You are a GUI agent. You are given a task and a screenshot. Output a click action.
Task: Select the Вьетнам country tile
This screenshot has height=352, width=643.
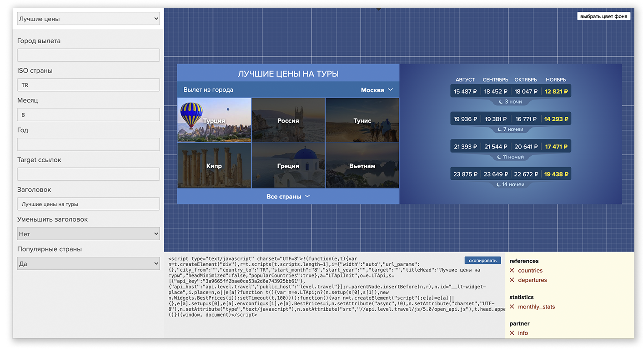362,166
